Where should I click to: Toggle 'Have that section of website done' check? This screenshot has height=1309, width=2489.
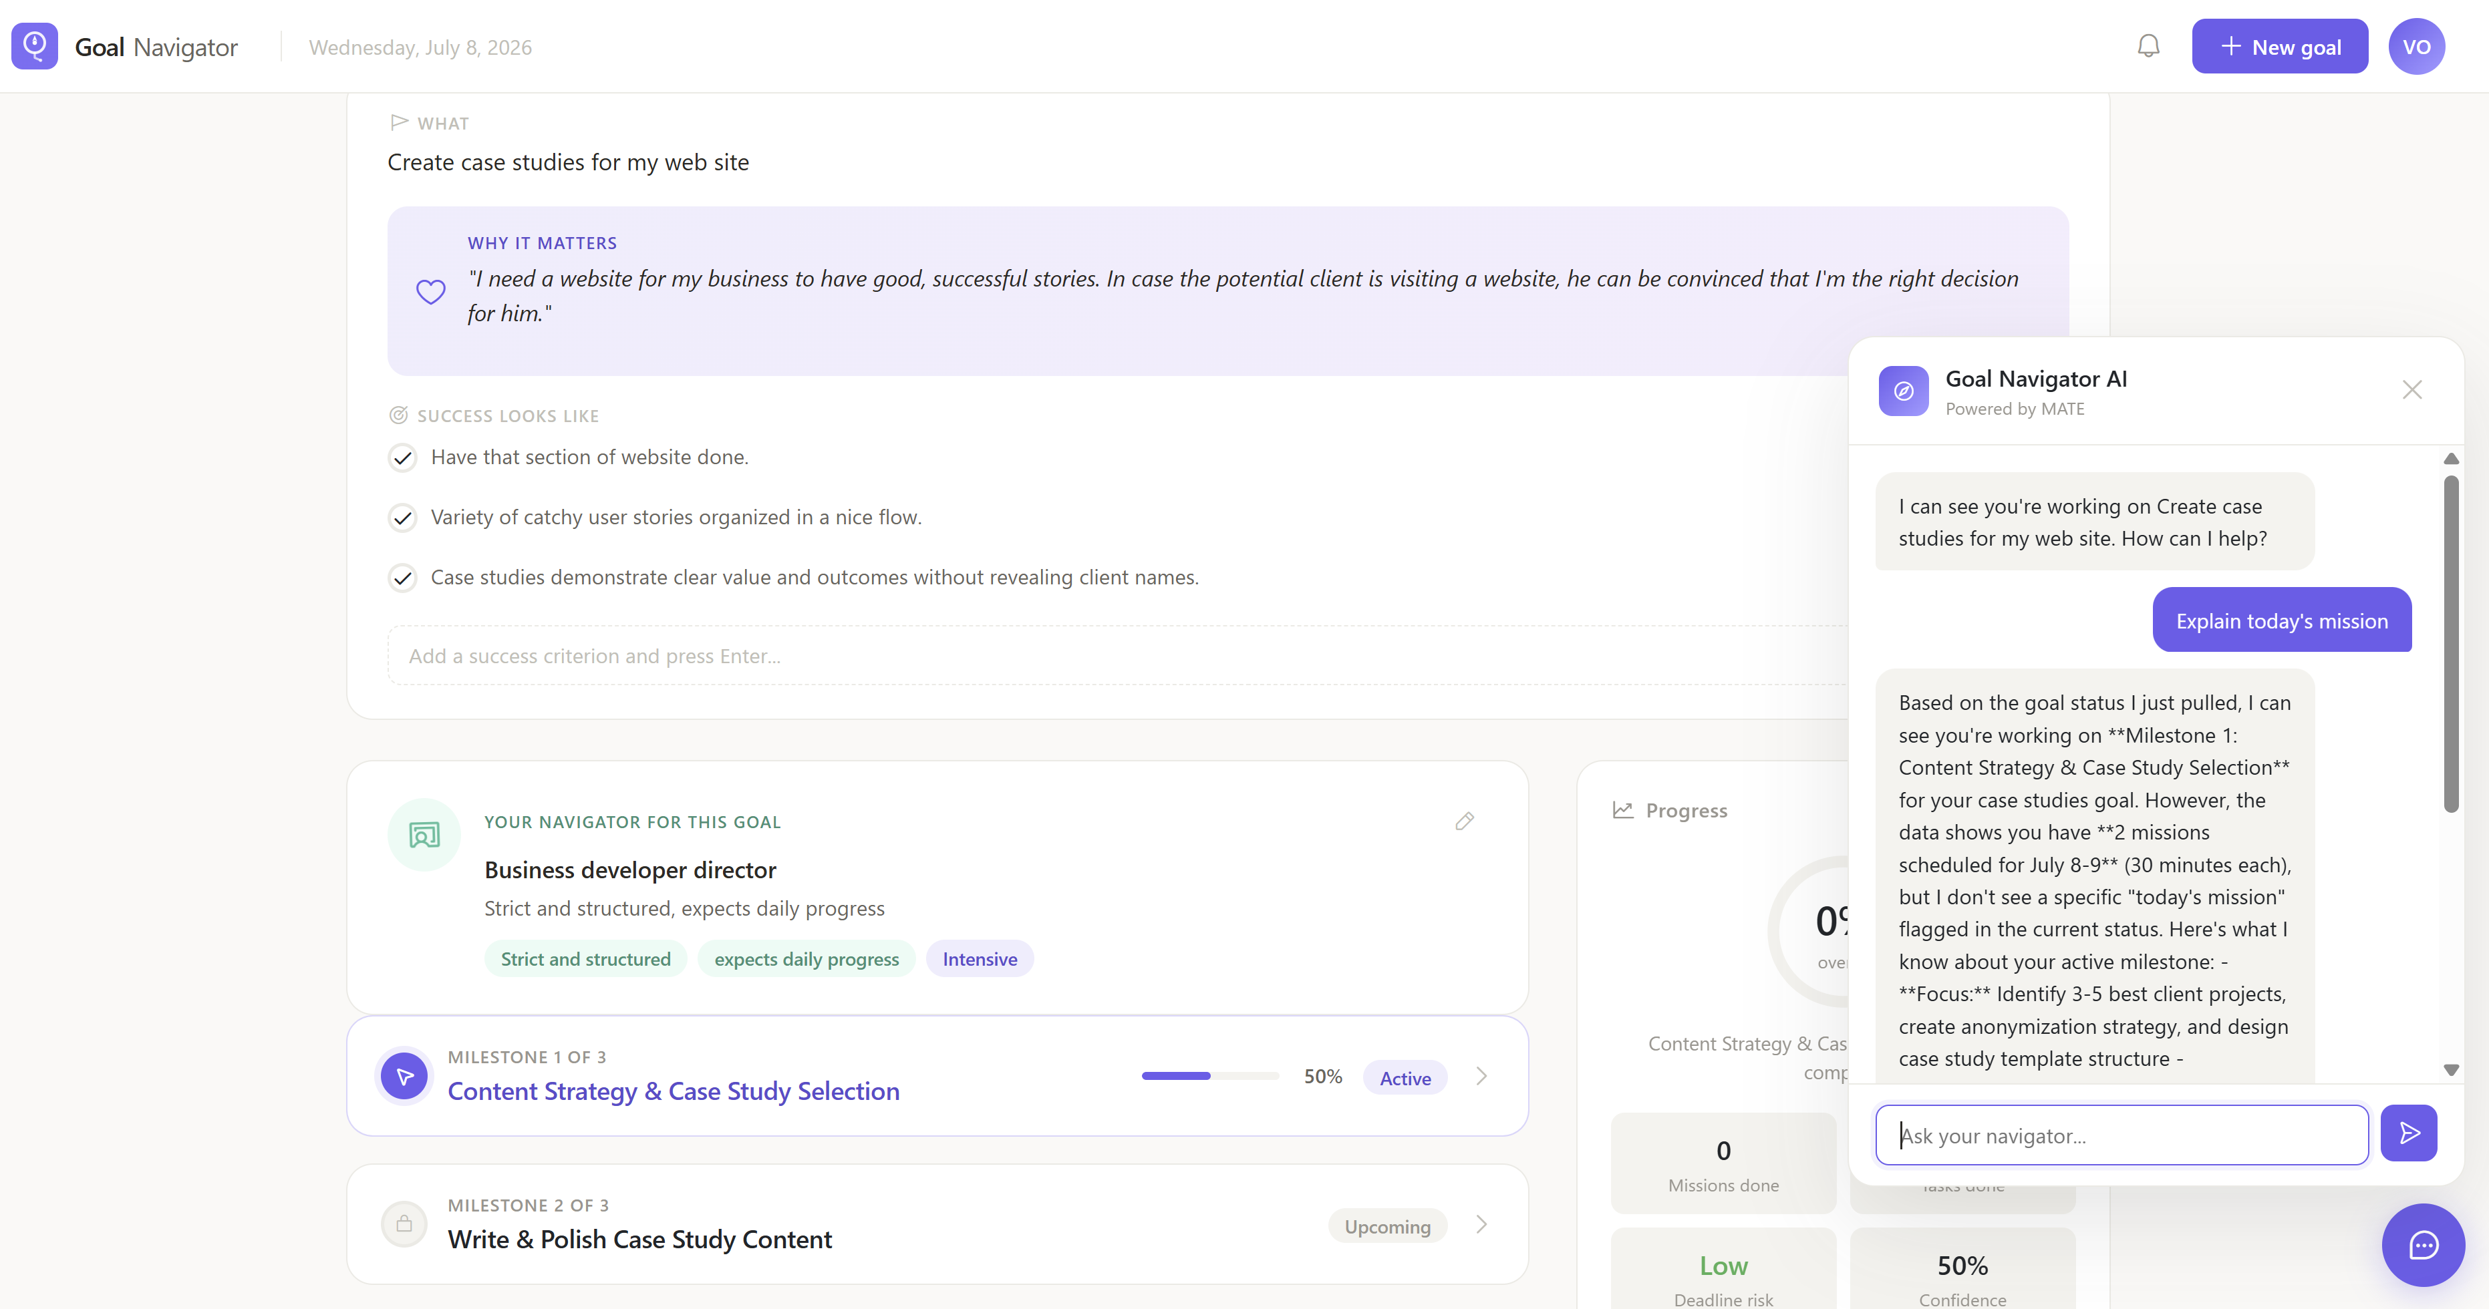coord(403,458)
